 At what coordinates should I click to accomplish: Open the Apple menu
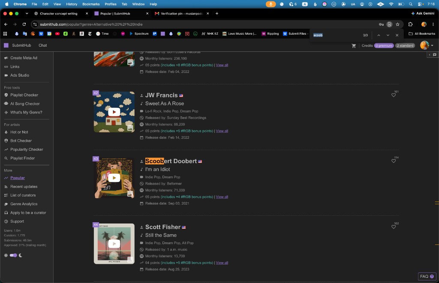click(7, 4)
